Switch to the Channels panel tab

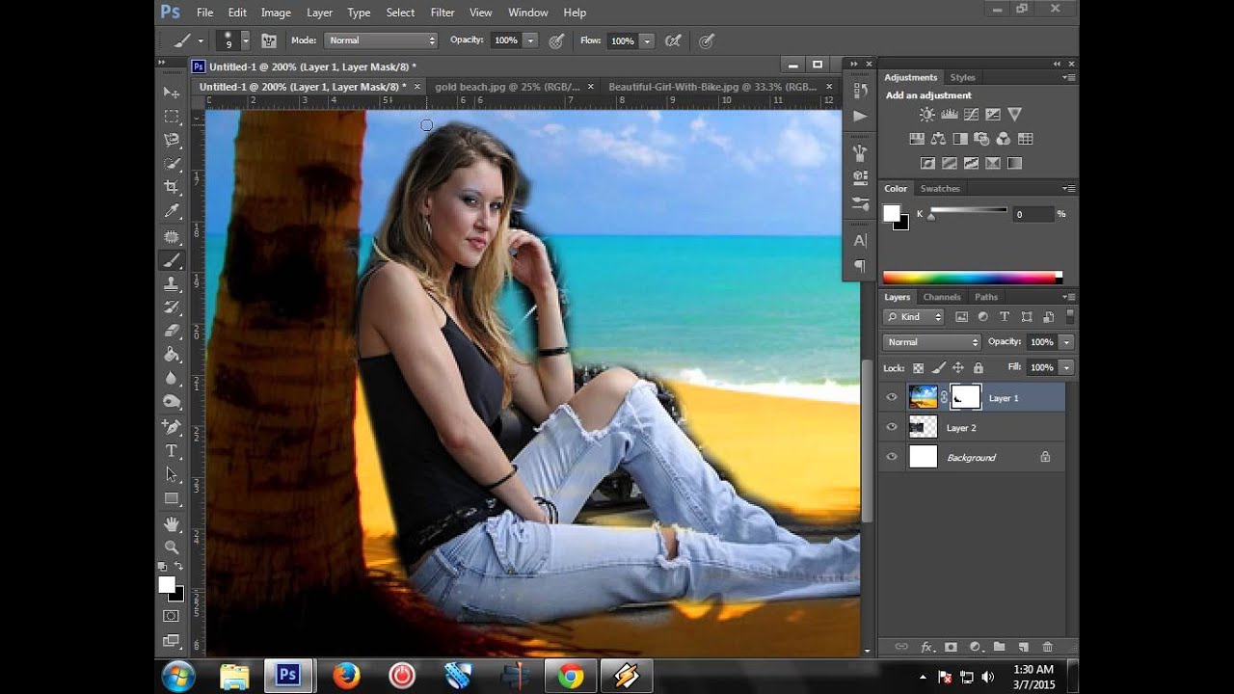(941, 297)
